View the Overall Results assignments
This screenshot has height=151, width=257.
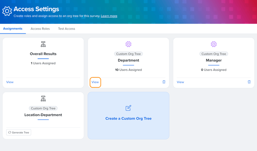(x=10, y=82)
